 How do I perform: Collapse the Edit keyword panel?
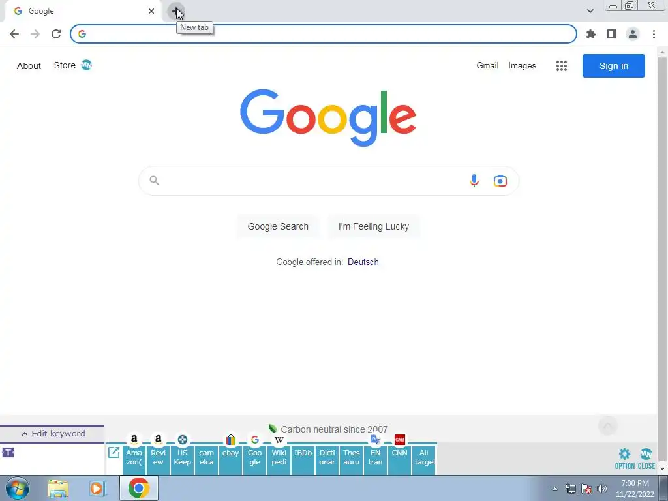coord(52,434)
